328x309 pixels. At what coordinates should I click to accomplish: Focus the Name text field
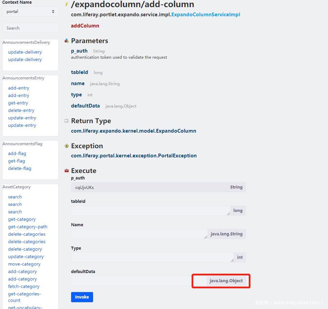pos(139,234)
